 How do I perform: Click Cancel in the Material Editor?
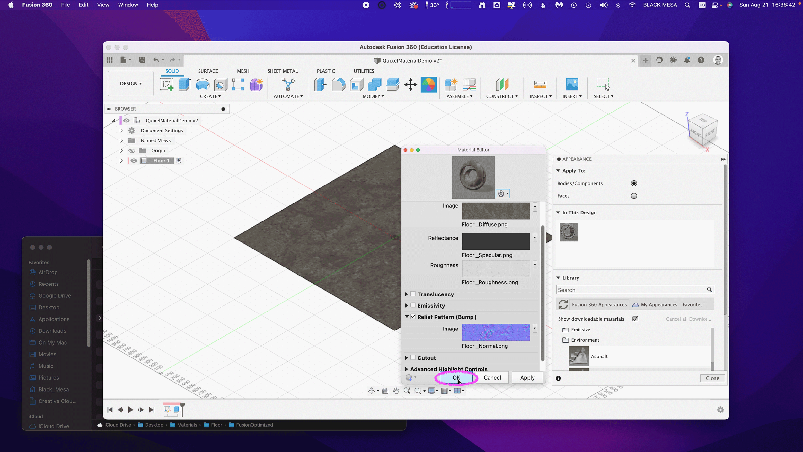pyautogui.click(x=492, y=378)
